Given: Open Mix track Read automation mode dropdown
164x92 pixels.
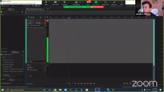Looking at the screenshot, I should [x=38, y=76].
